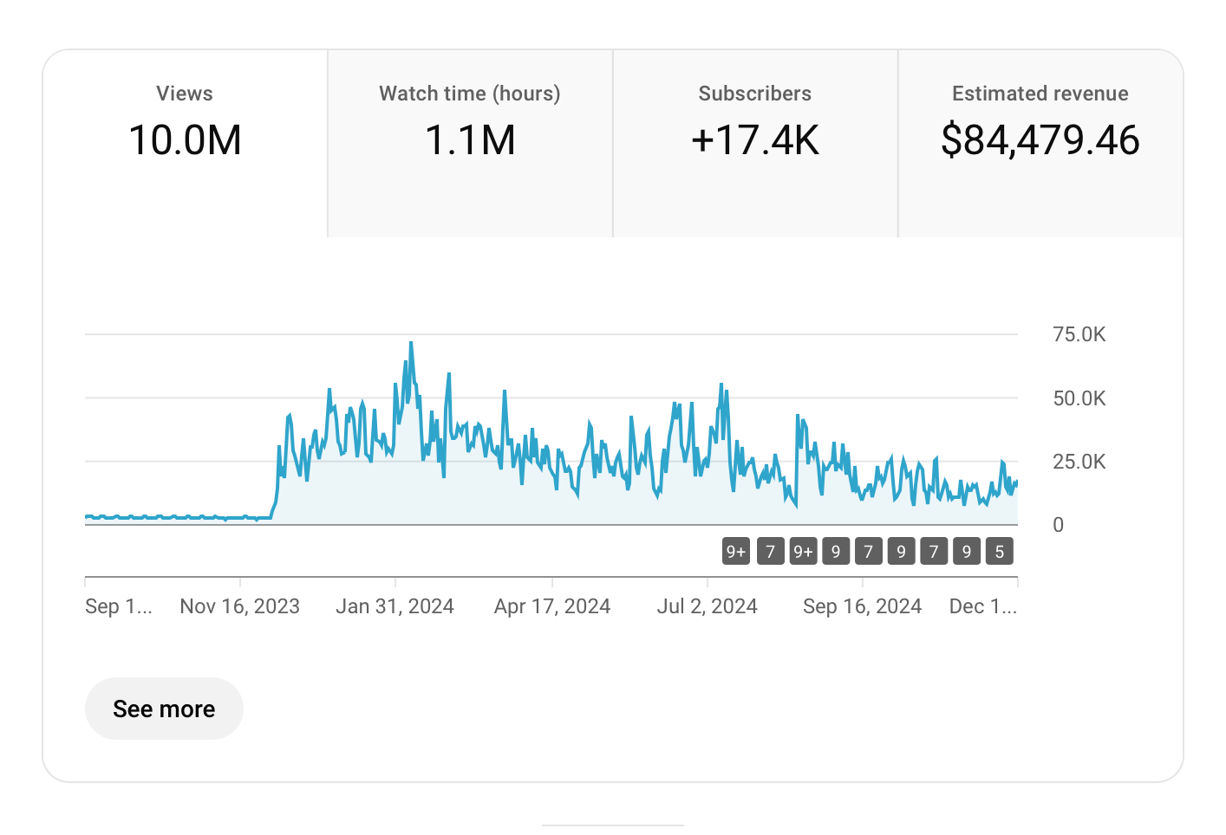Click the 25.0K axis label
Image resolution: width=1226 pixels, height=835 pixels.
click(x=1079, y=462)
